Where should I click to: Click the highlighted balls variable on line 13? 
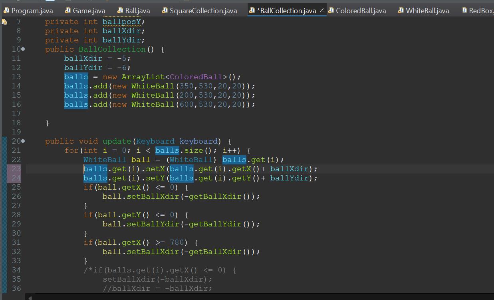(76, 76)
